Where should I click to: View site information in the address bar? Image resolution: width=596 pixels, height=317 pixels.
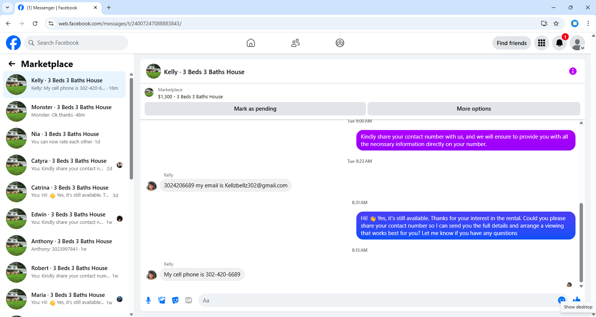51,23
